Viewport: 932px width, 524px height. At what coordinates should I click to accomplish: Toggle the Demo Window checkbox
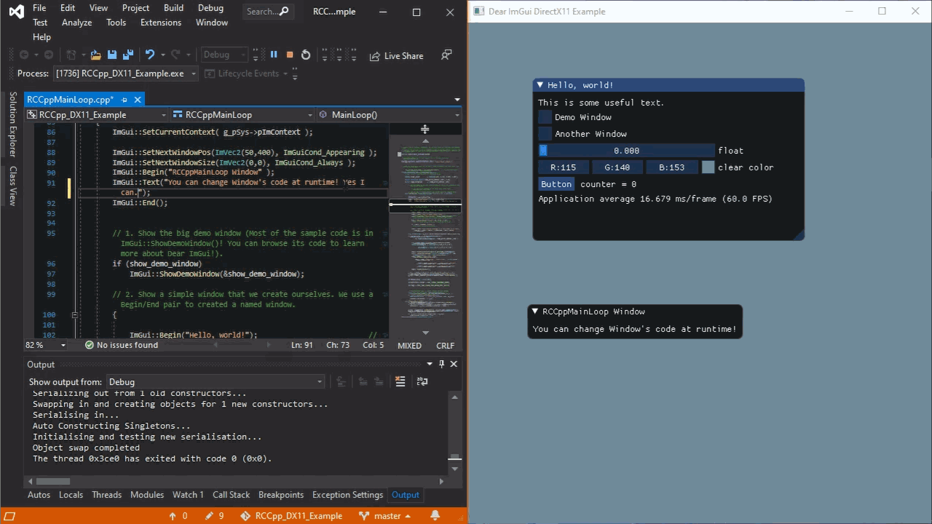545,117
